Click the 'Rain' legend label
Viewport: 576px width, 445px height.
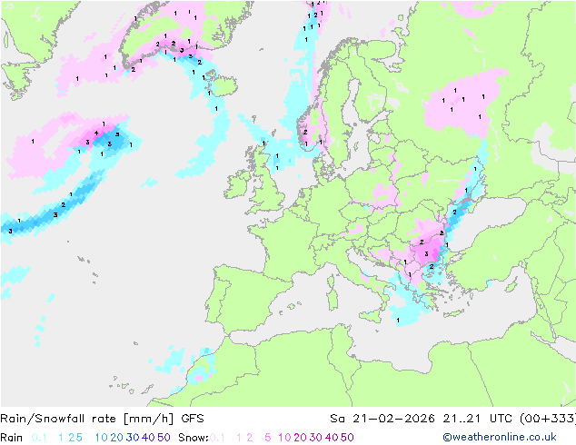(12, 438)
